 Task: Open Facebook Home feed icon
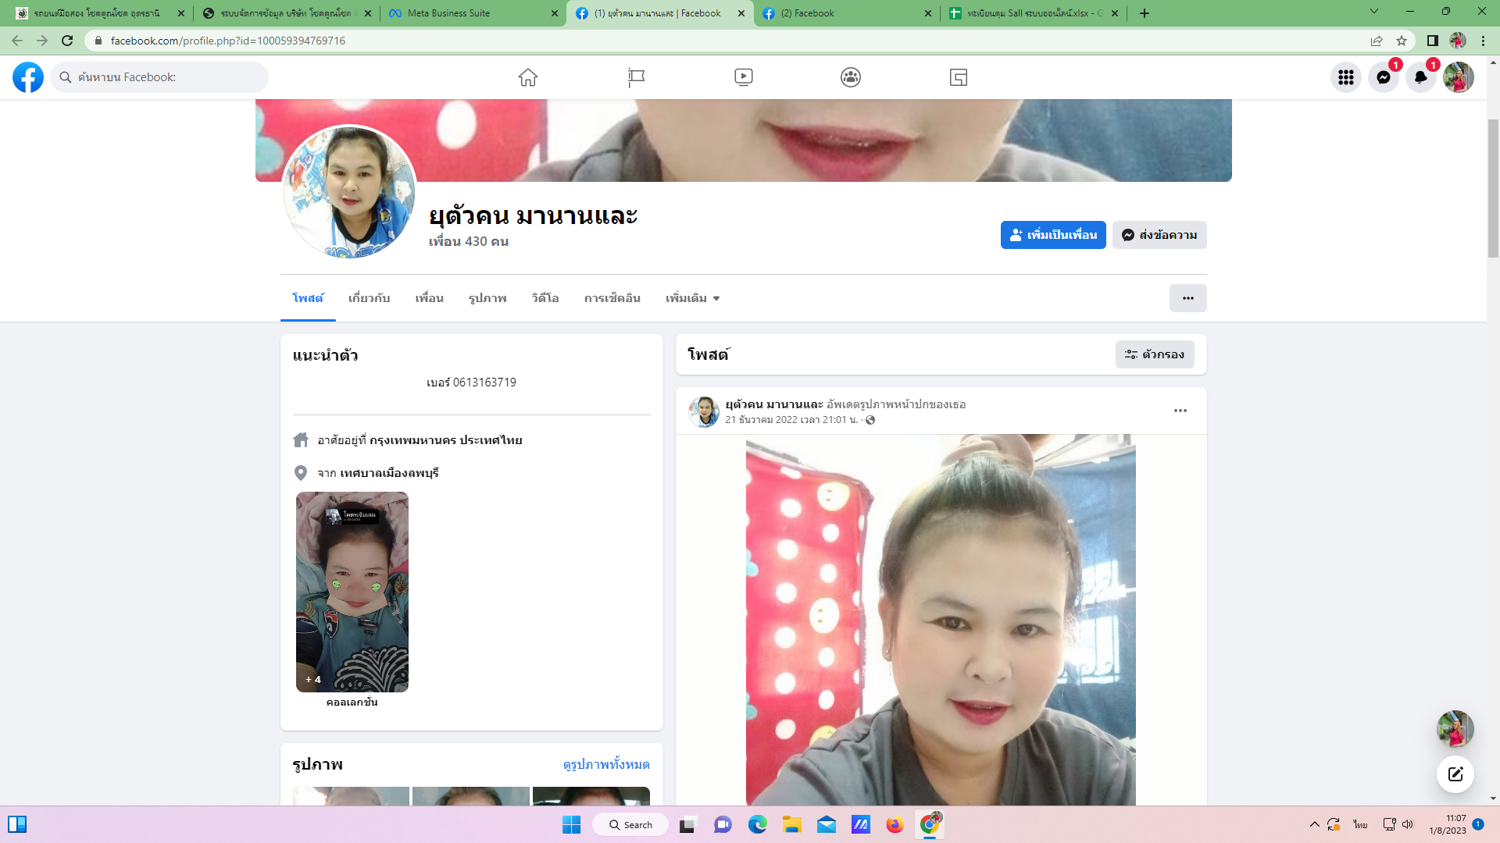click(x=528, y=77)
